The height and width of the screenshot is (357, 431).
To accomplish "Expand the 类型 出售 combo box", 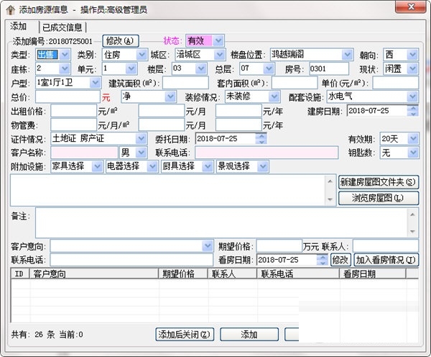I will click(65, 55).
